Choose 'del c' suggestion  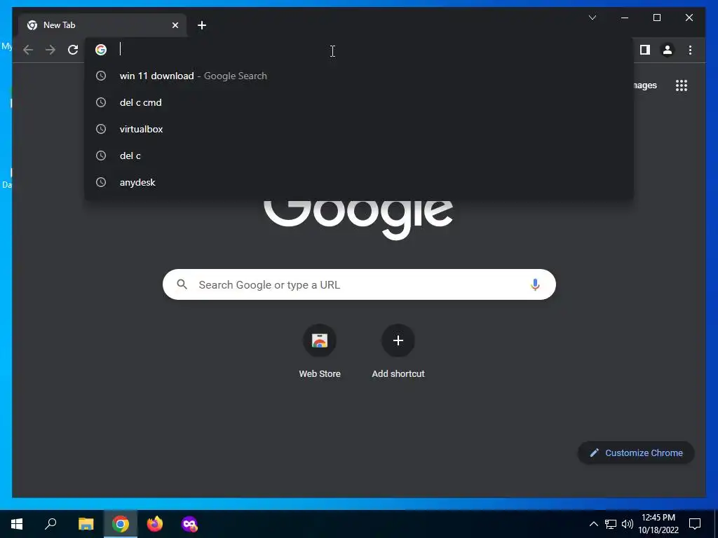pos(360,156)
